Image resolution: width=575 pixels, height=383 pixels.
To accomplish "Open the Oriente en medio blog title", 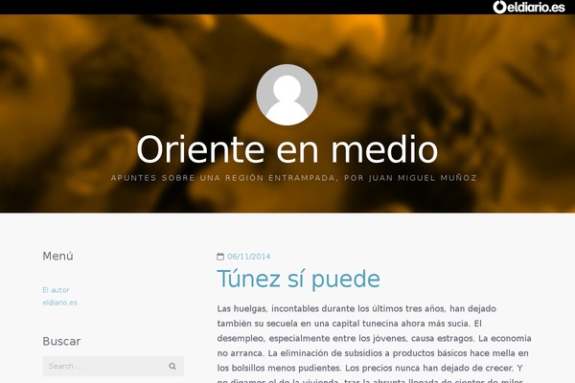I will point(287,149).
